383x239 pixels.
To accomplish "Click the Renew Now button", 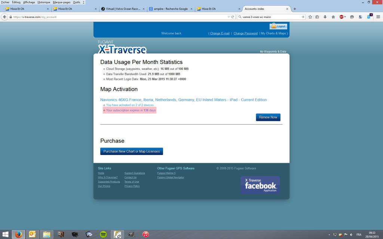I will tap(268, 117).
